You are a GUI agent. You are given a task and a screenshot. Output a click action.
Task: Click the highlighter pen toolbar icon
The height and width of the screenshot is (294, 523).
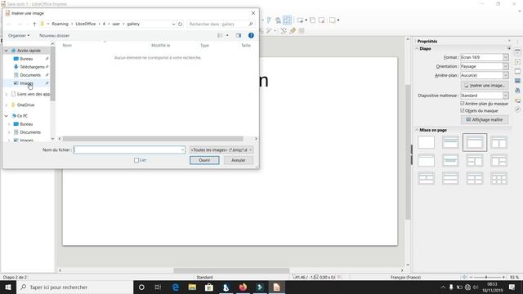click(293, 31)
